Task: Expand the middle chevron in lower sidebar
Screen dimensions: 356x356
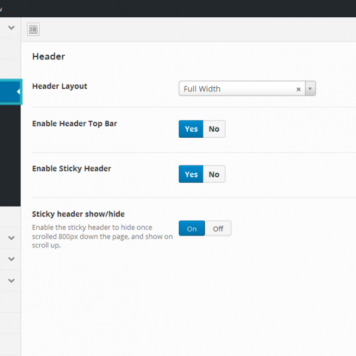Action: (11, 259)
